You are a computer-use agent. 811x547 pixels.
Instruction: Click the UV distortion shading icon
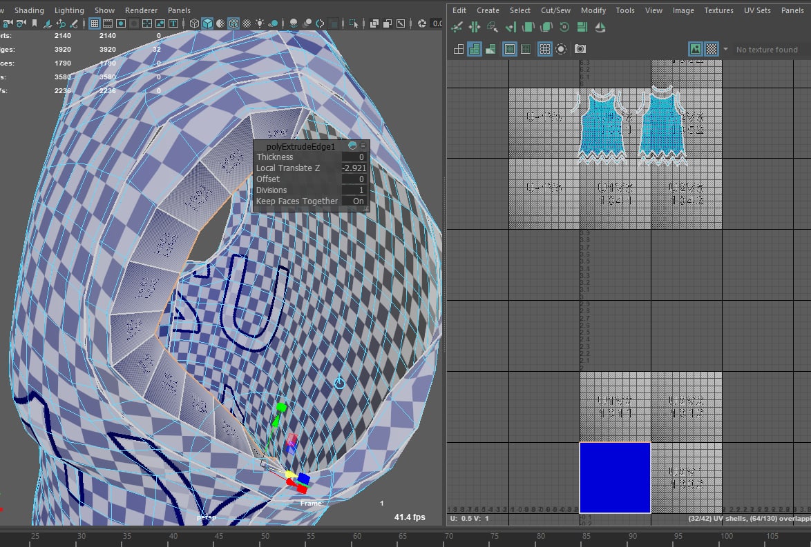point(490,49)
